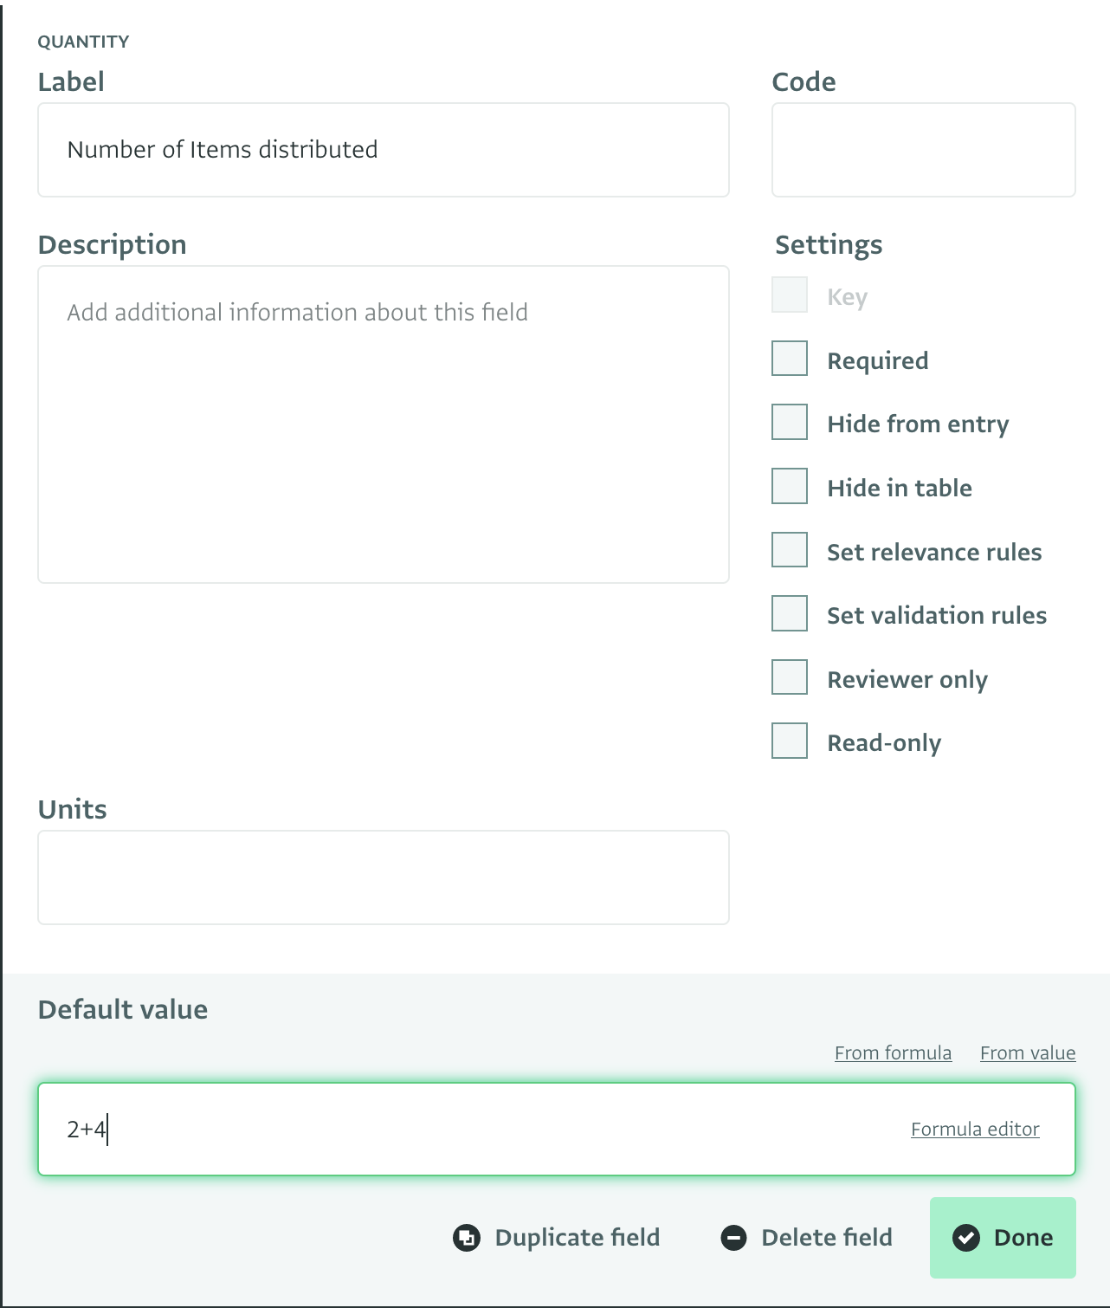Viewport: 1110px width, 1308px height.
Task: Open the Formula editor
Action: pos(974,1129)
